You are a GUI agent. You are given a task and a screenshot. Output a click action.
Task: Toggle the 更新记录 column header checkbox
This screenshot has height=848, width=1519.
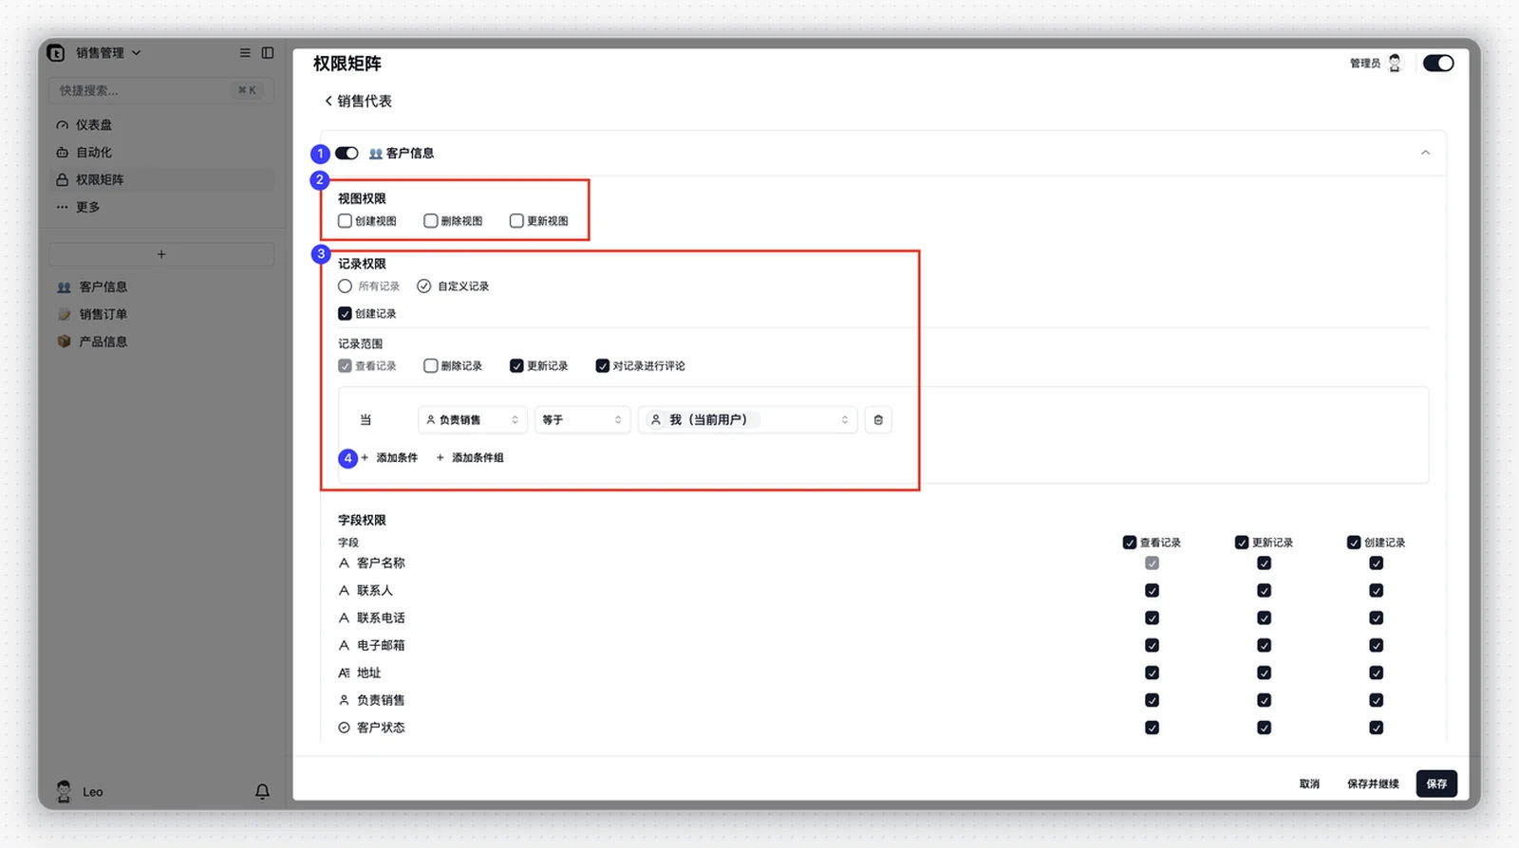pos(1242,543)
